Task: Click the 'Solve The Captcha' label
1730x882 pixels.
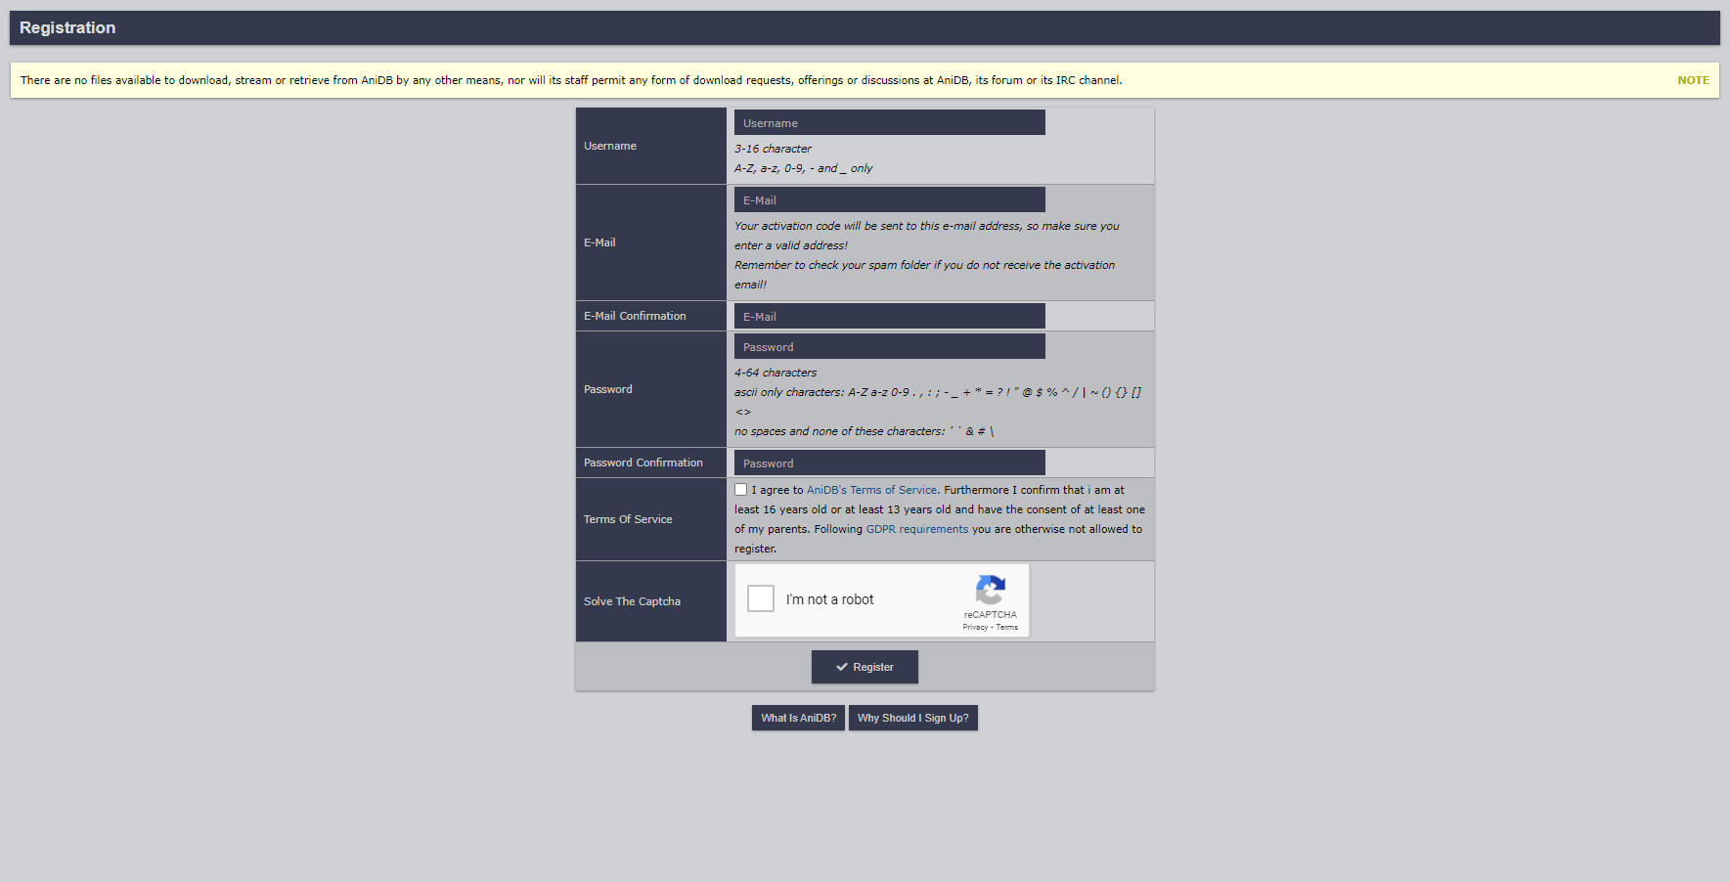Action: coord(632,601)
